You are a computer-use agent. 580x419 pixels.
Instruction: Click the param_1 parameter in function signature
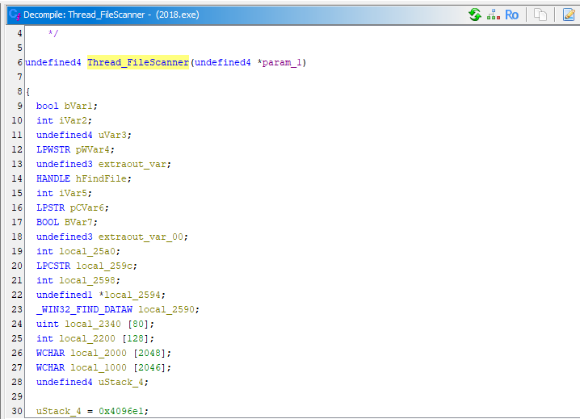[x=284, y=62]
